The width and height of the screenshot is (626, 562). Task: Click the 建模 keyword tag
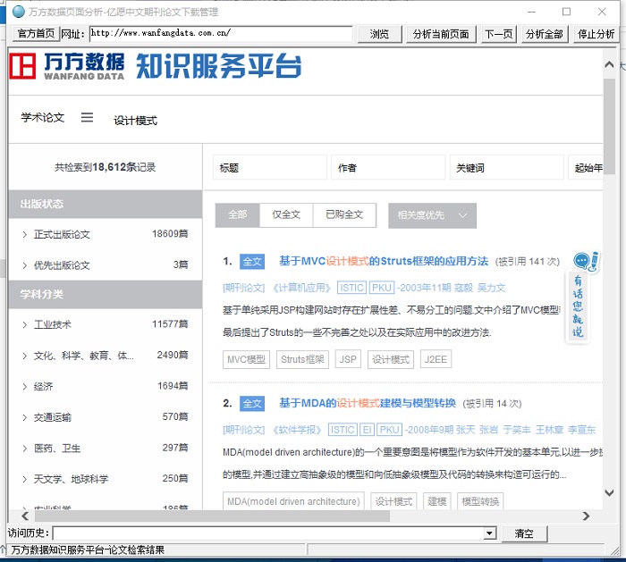(436, 501)
